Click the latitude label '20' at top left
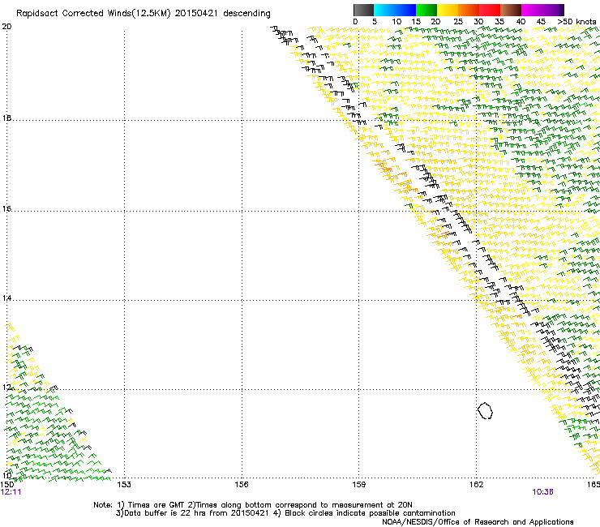This screenshot has height=527, width=600. pyautogui.click(x=6, y=27)
